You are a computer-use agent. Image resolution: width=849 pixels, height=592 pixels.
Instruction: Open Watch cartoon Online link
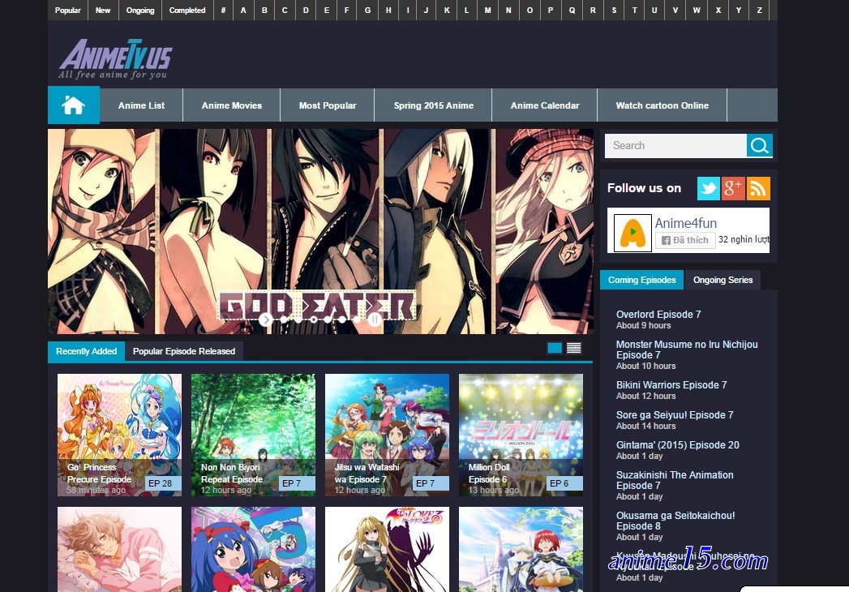(x=662, y=105)
